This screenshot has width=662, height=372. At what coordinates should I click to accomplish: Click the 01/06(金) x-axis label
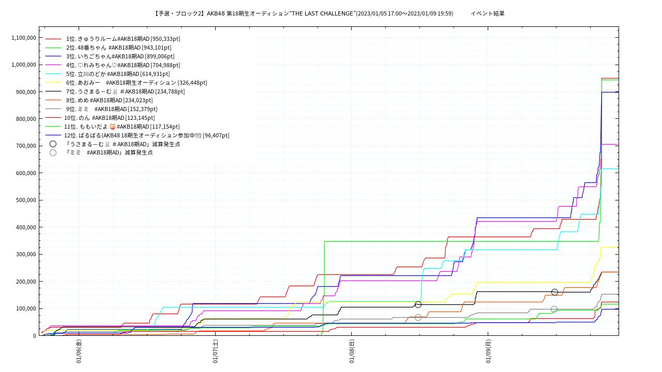[79, 351]
